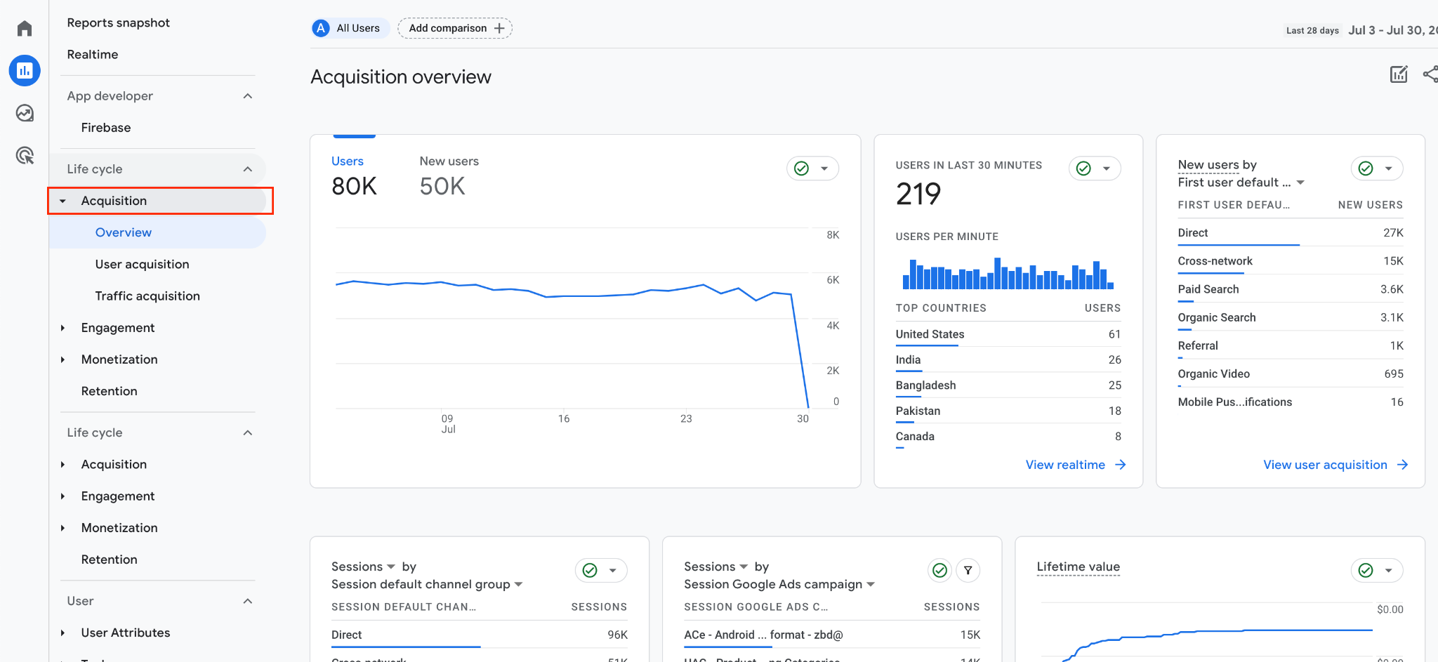The image size is (1438, 662).
Task: Click the customize report pencil icon
Action: click(x=1399, y=74)
